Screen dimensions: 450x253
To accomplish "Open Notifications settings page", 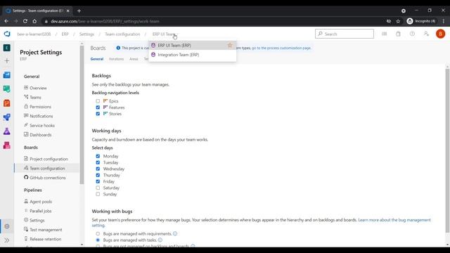I will point(41,116).
